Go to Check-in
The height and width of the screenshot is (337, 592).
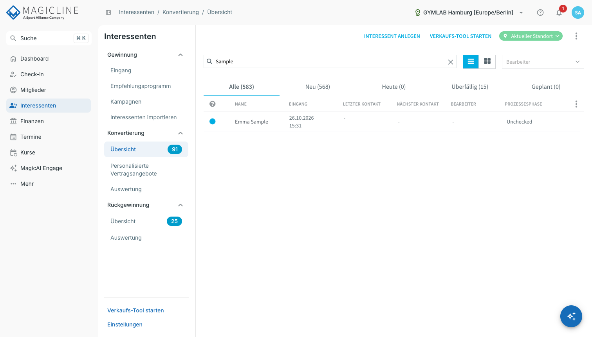click(x=49, y=74)
